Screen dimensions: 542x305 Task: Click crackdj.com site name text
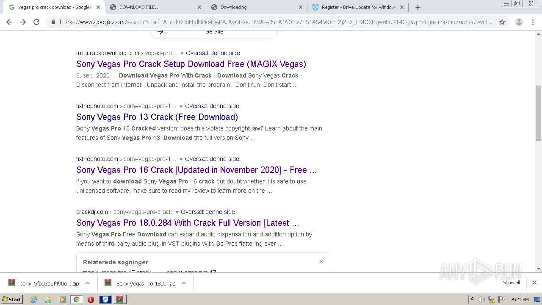tap(92, 212)
